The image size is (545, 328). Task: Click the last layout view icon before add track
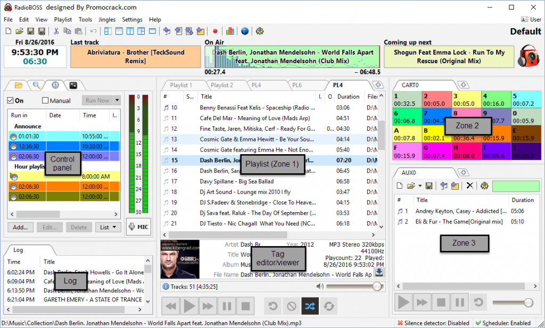(152, 31)
